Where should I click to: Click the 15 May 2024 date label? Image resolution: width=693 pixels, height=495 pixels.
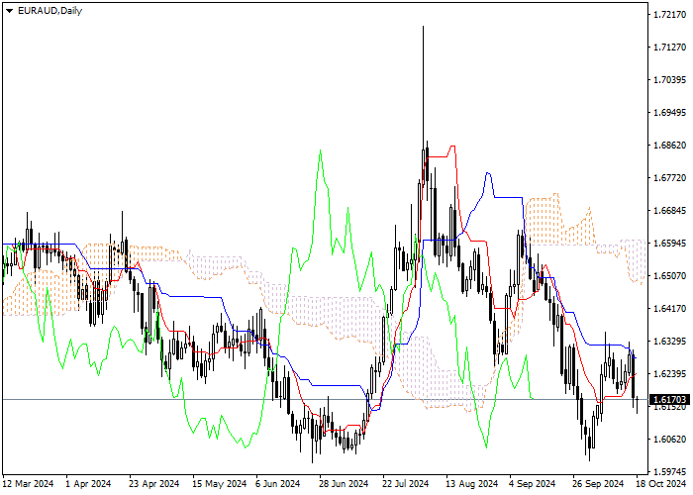point(219,484)
